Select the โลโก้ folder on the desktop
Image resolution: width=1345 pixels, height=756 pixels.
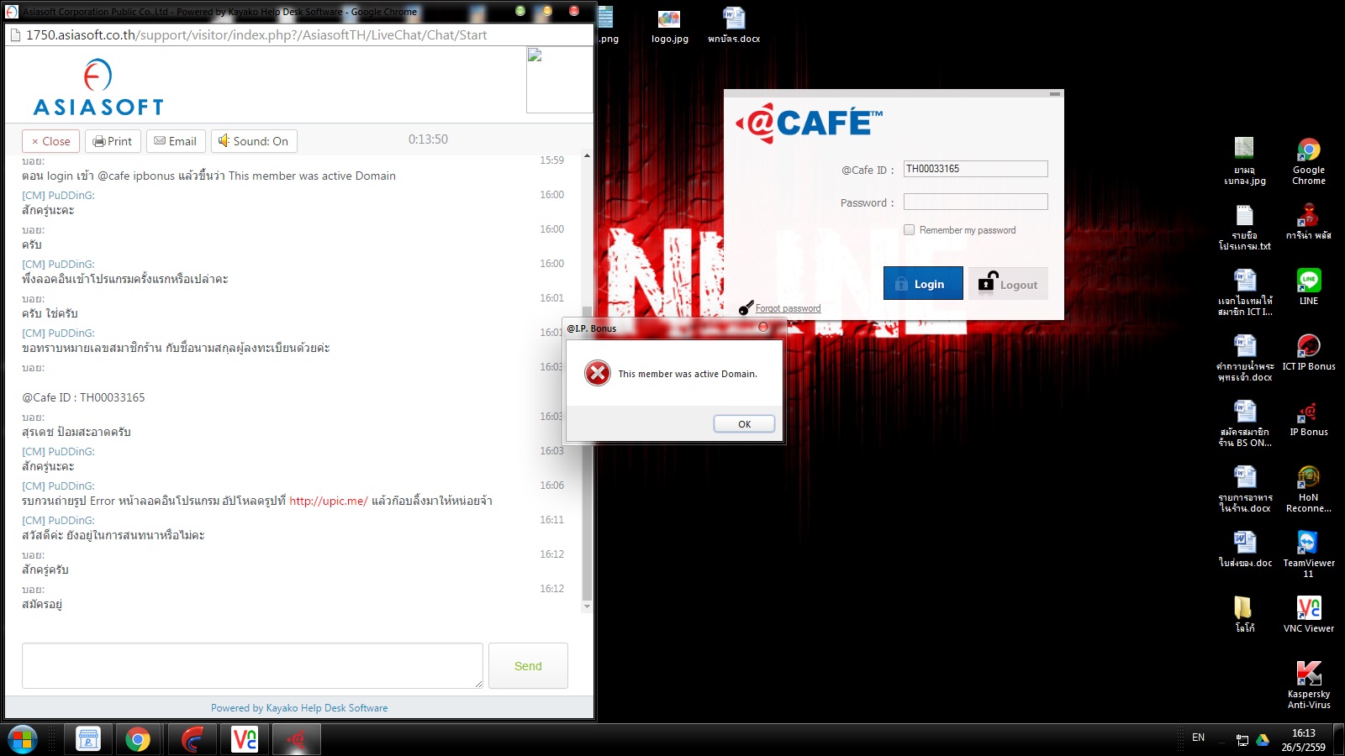click(1244, 614)
